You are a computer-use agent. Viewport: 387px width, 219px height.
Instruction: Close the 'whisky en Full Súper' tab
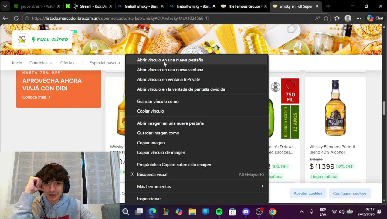tap(317, 6)
